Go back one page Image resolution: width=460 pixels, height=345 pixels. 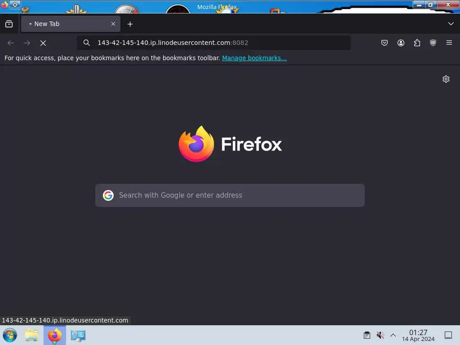click(x=11, y=43)
